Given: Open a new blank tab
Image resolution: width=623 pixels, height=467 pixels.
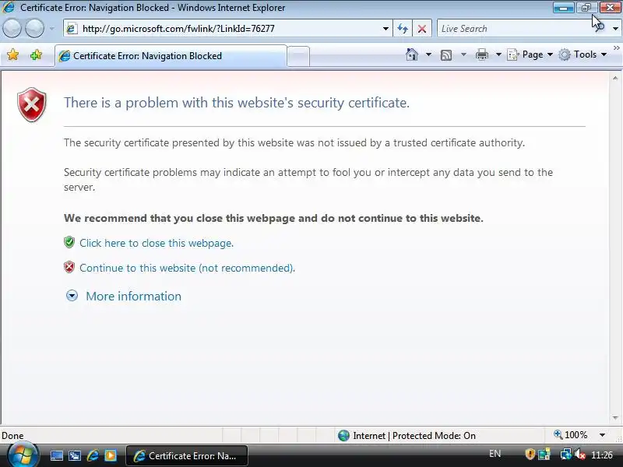Looking at the screenshot, I should coord(298,56).
